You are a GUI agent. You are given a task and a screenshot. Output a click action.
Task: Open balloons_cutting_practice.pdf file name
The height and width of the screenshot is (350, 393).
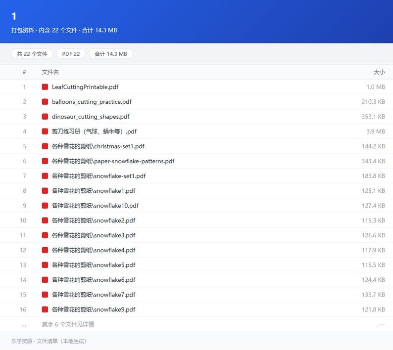pyautogui.click(x=92, y=102)
